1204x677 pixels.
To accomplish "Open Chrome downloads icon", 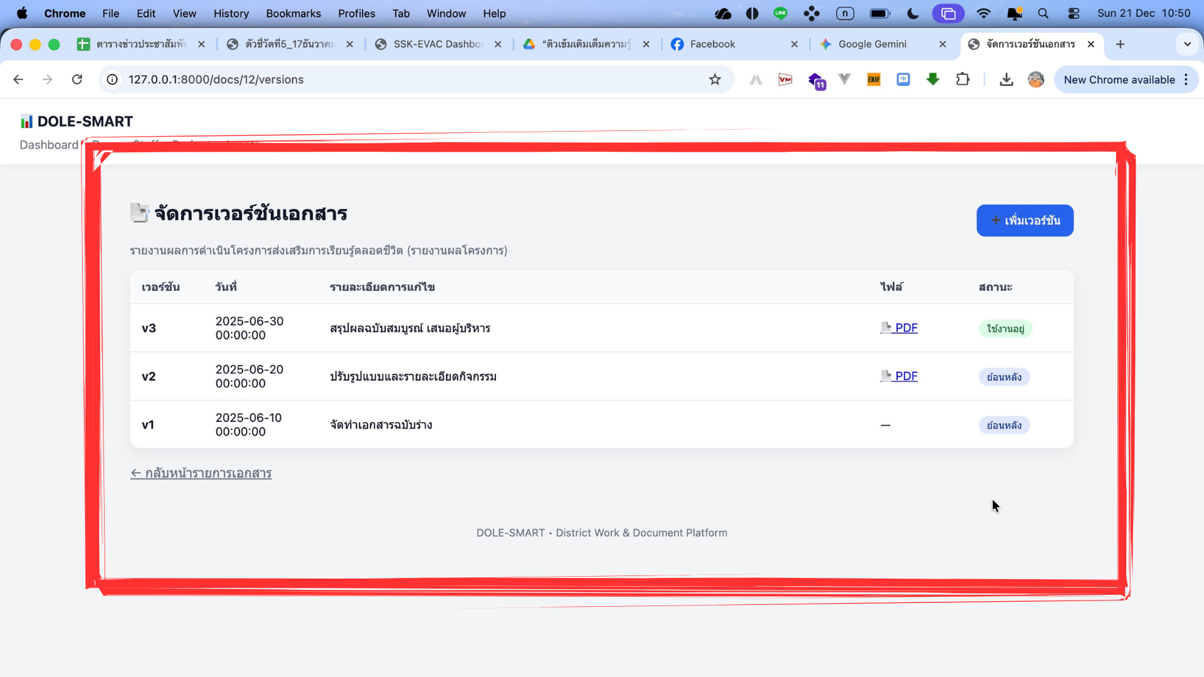I will [x=1006, y=80].
